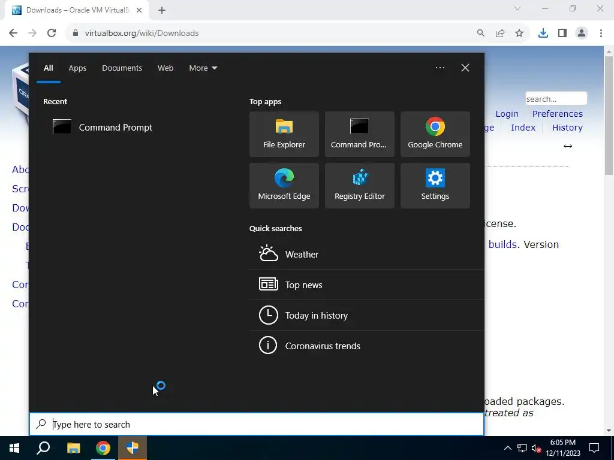614x460 pixels.
Task: Open Settings tile in Top apps
Action: 435,186
